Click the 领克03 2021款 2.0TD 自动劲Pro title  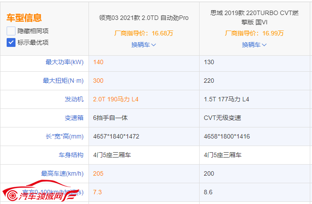pos(144,18)
